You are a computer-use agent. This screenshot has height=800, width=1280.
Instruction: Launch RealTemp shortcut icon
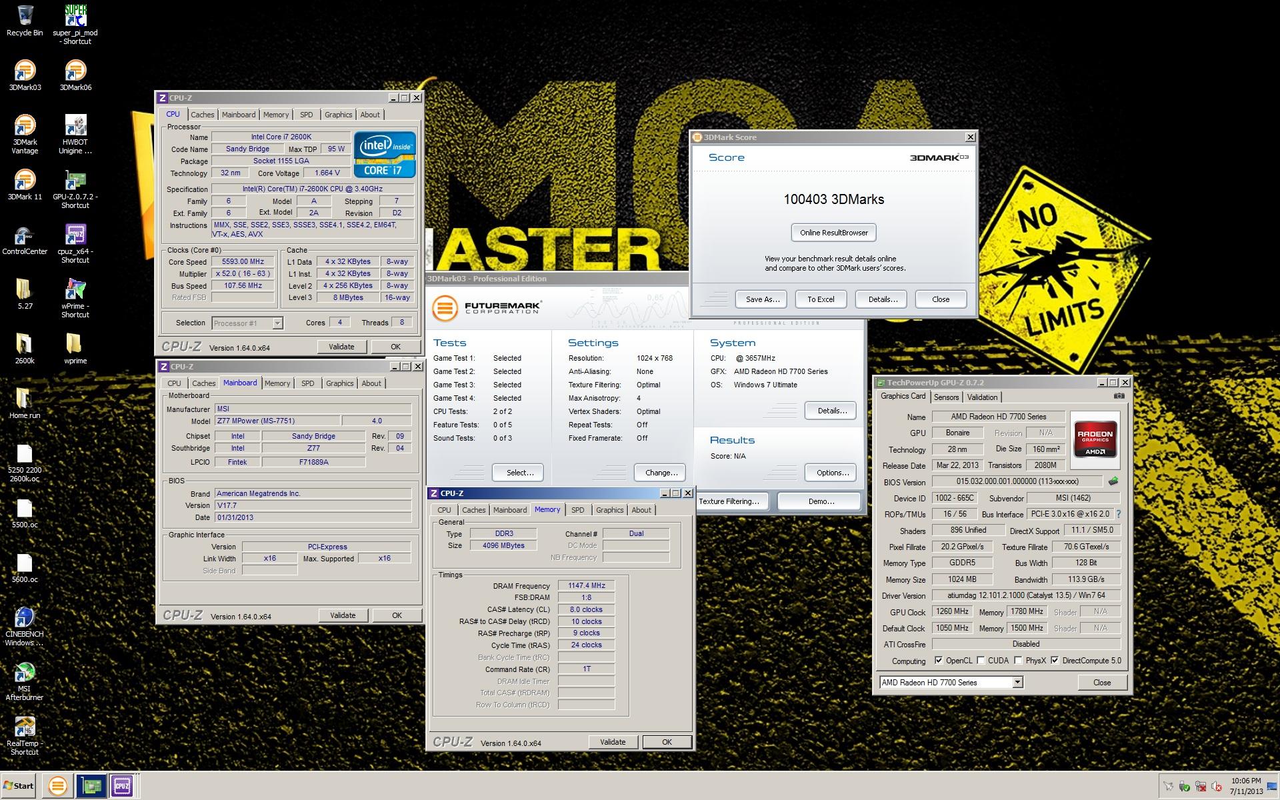25,735
